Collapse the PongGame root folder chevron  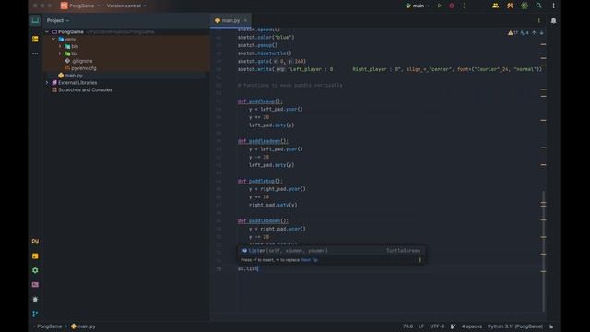(x=47, y=32)
